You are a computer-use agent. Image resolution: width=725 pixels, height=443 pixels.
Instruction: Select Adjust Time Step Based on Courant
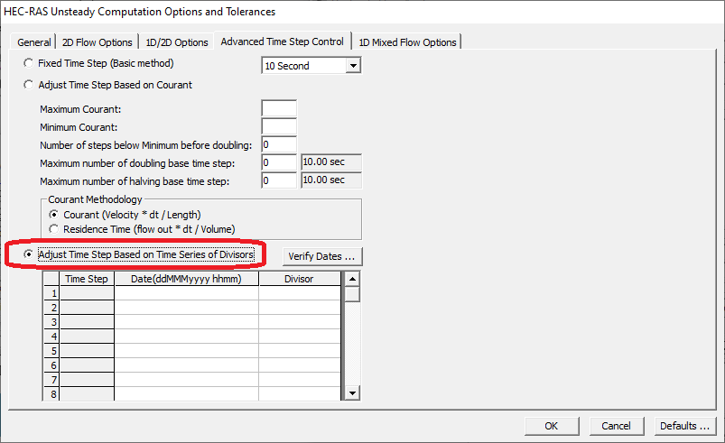29,85
